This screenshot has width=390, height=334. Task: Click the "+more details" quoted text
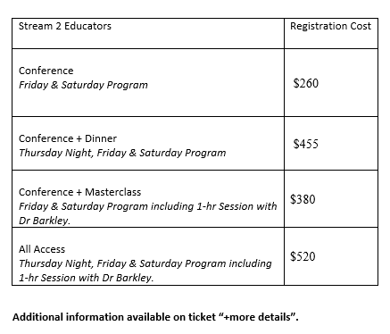(x=258, y=317)
